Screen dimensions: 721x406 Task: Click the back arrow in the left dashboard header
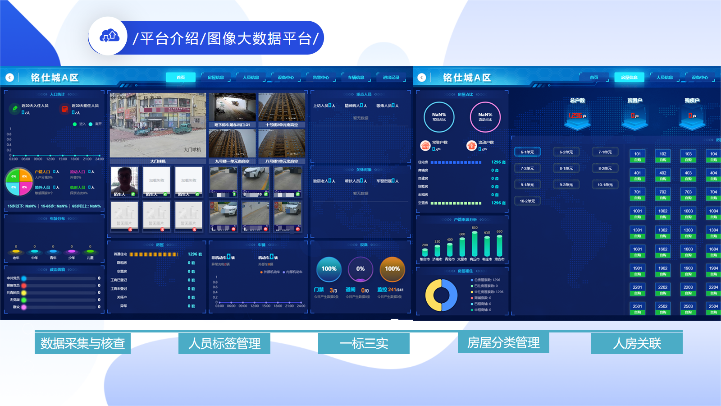(x=9, y=78)
